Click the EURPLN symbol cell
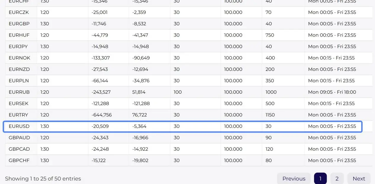375x184 pixels. [19, 81]
